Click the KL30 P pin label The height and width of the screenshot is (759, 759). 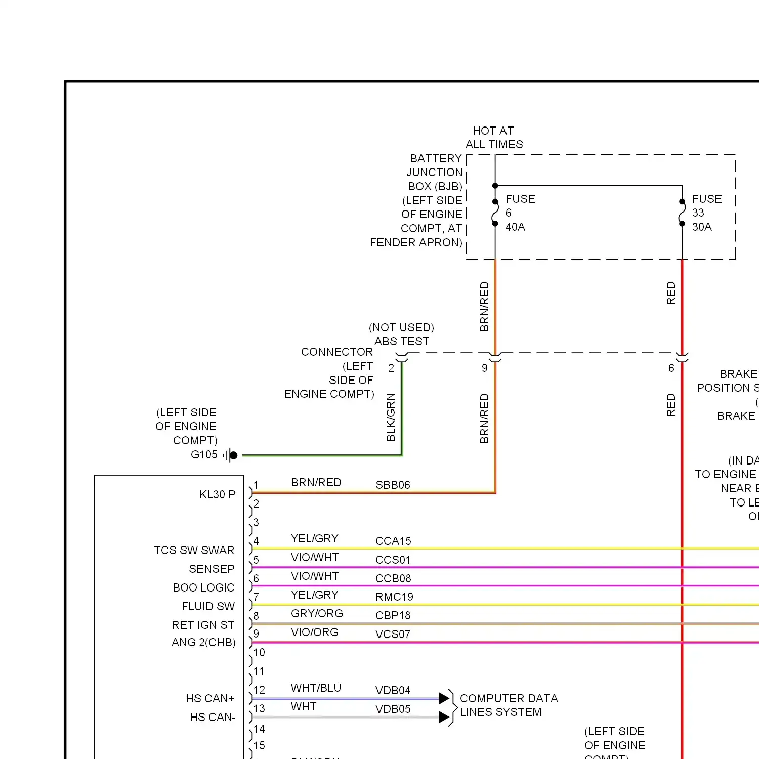[218, 494]
